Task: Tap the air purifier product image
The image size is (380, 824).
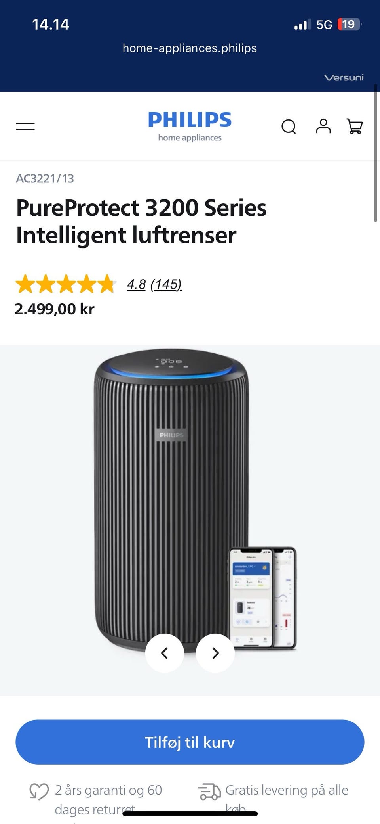Action: coord(171,500)
